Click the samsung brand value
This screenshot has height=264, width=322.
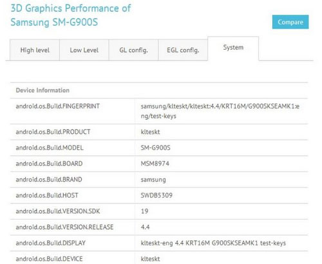153,180
